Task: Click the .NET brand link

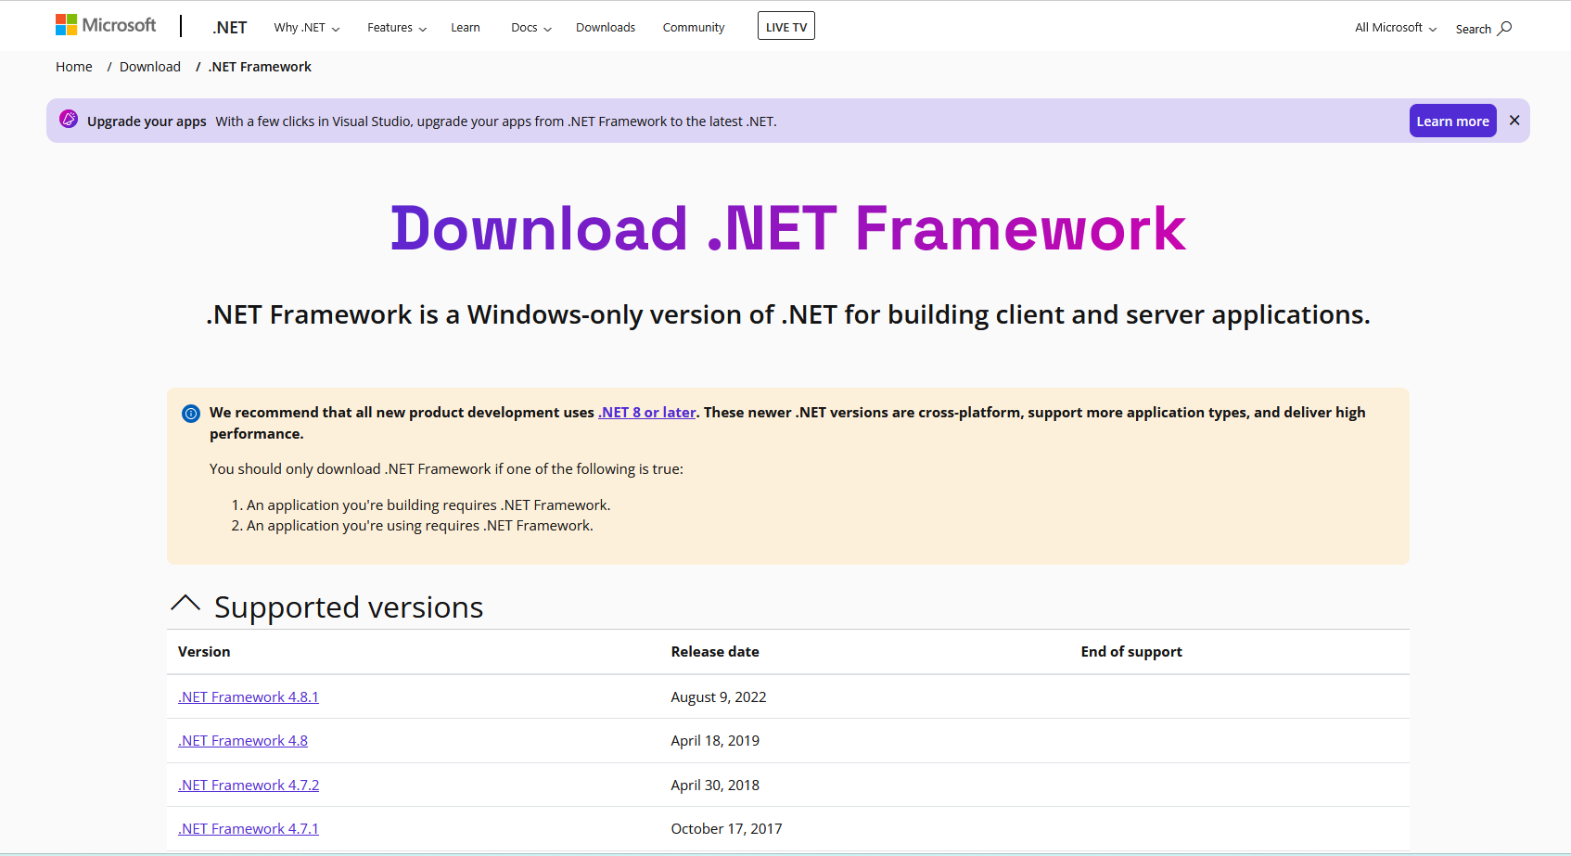Action: pyautogui.click(x=229, y=28)
